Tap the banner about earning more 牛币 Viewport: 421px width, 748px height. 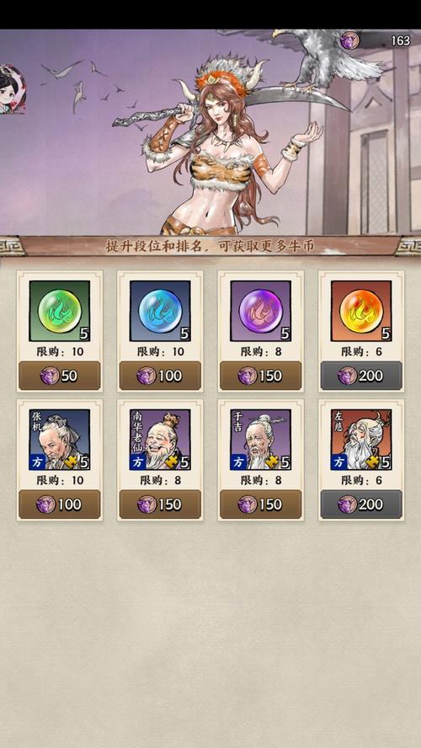pos(210,246)
